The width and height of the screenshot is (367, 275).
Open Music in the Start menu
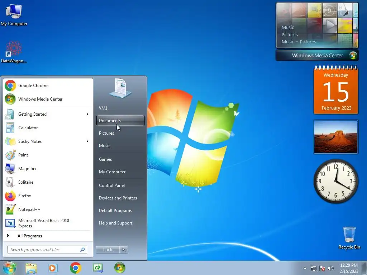pos(120,146)
